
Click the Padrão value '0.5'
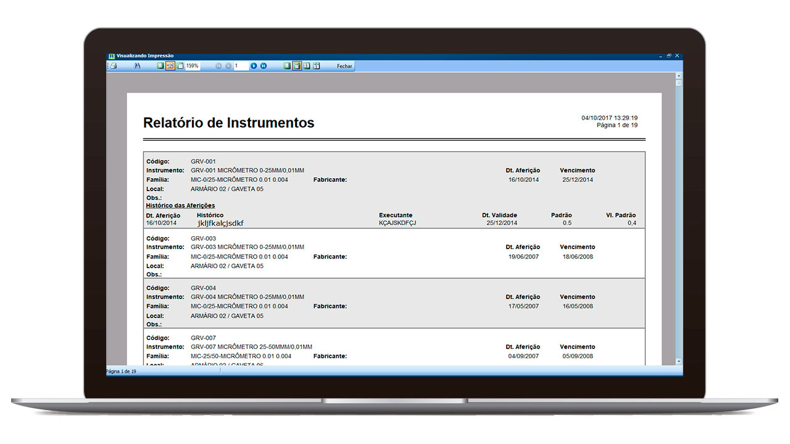[x=567, y=223]
